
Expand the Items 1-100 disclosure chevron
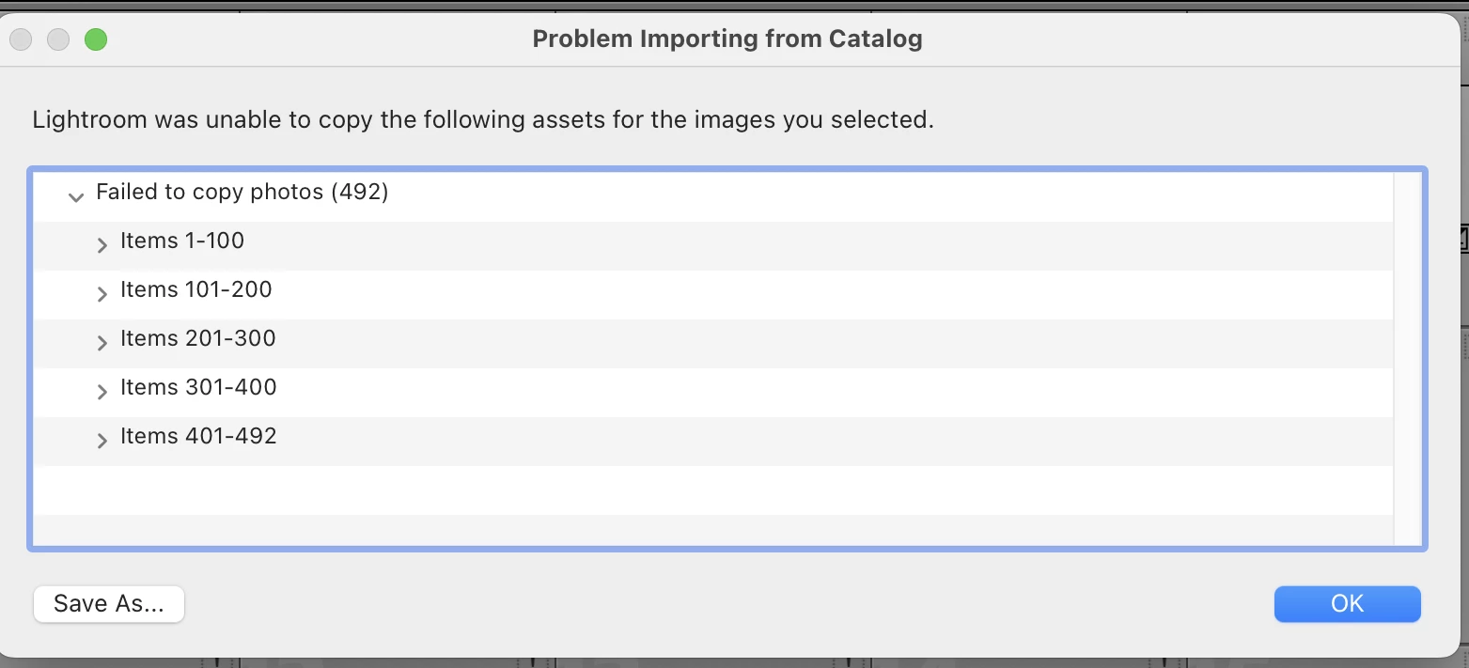(x=102, y=245)
